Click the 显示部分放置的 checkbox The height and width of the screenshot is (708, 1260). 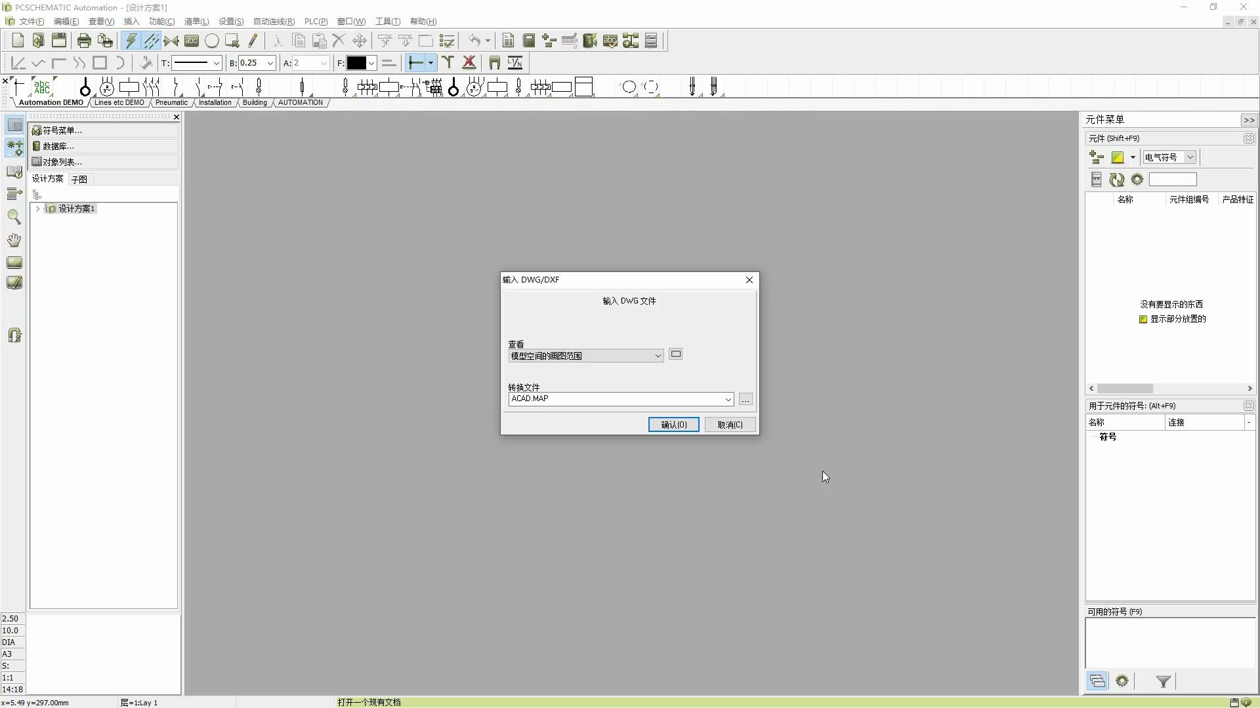pos(1143,319)
